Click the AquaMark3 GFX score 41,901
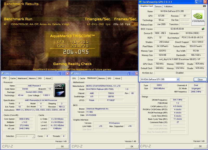208x150 pixels. [79, 42]
